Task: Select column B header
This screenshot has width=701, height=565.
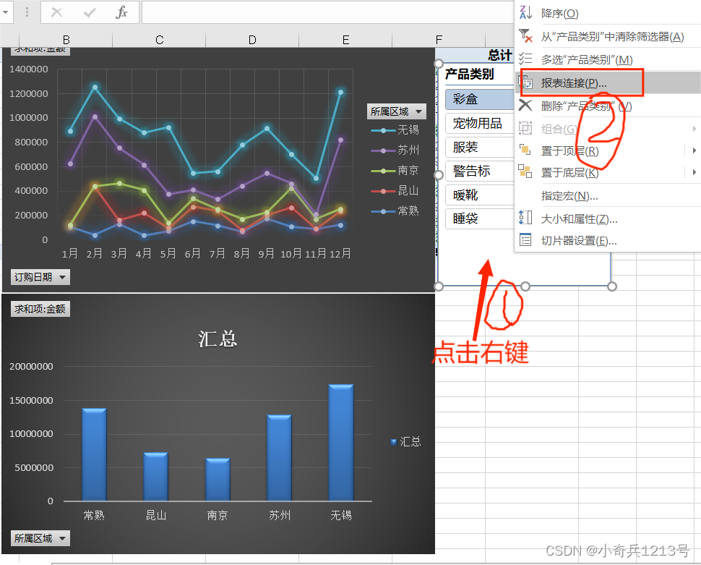Action: point(66,40)
